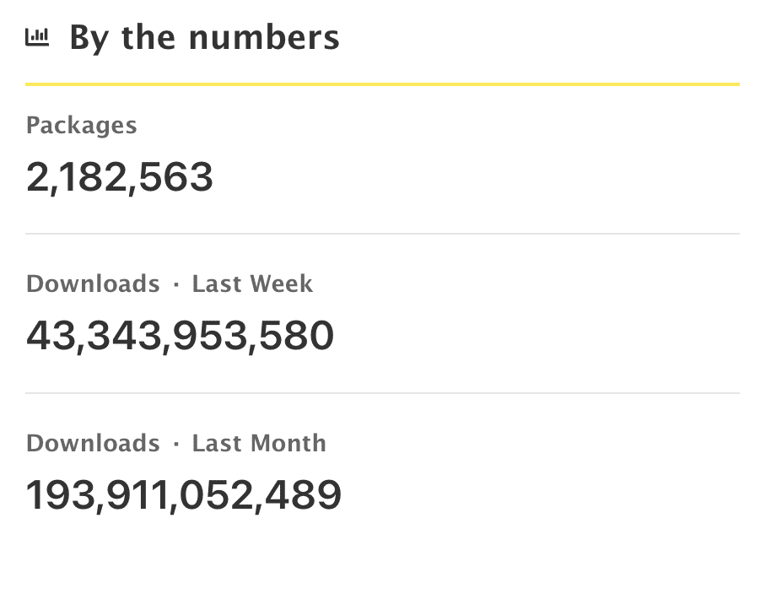Click the "the" word in the heading
This screenshot has height=599, width=771.
[x=148, y=38]
